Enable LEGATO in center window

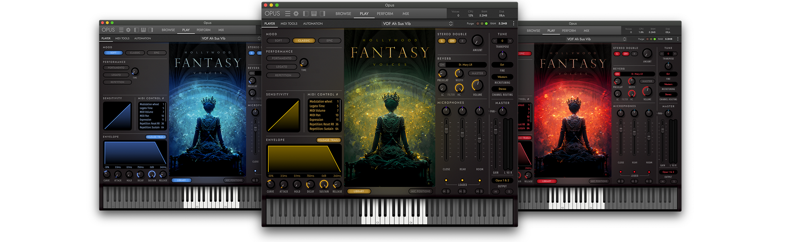[x=281, y=67]
